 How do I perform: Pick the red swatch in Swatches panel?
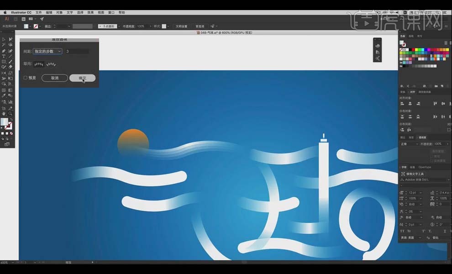(413, 50)
